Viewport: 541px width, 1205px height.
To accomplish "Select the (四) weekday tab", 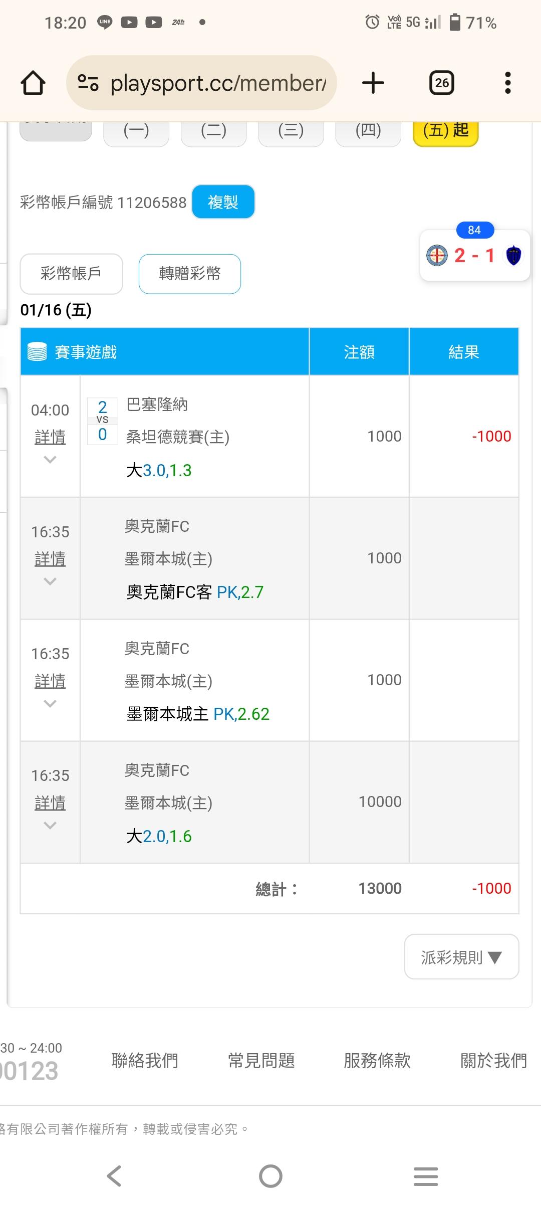I will coord(368,131).
